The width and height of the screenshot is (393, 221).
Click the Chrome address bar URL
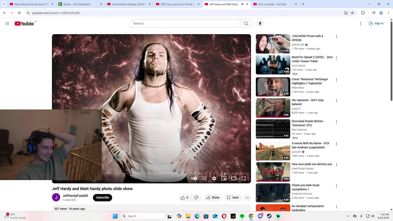56,13
